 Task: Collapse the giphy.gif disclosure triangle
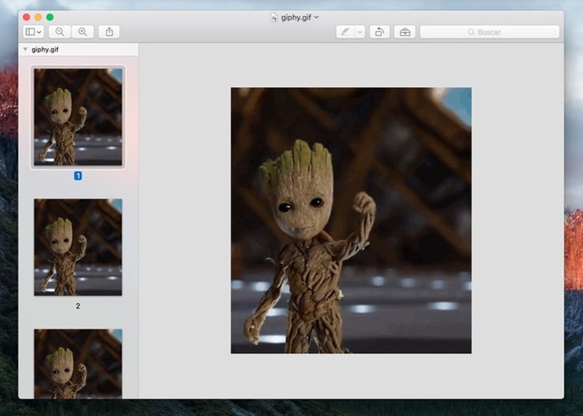pos(24,50)
